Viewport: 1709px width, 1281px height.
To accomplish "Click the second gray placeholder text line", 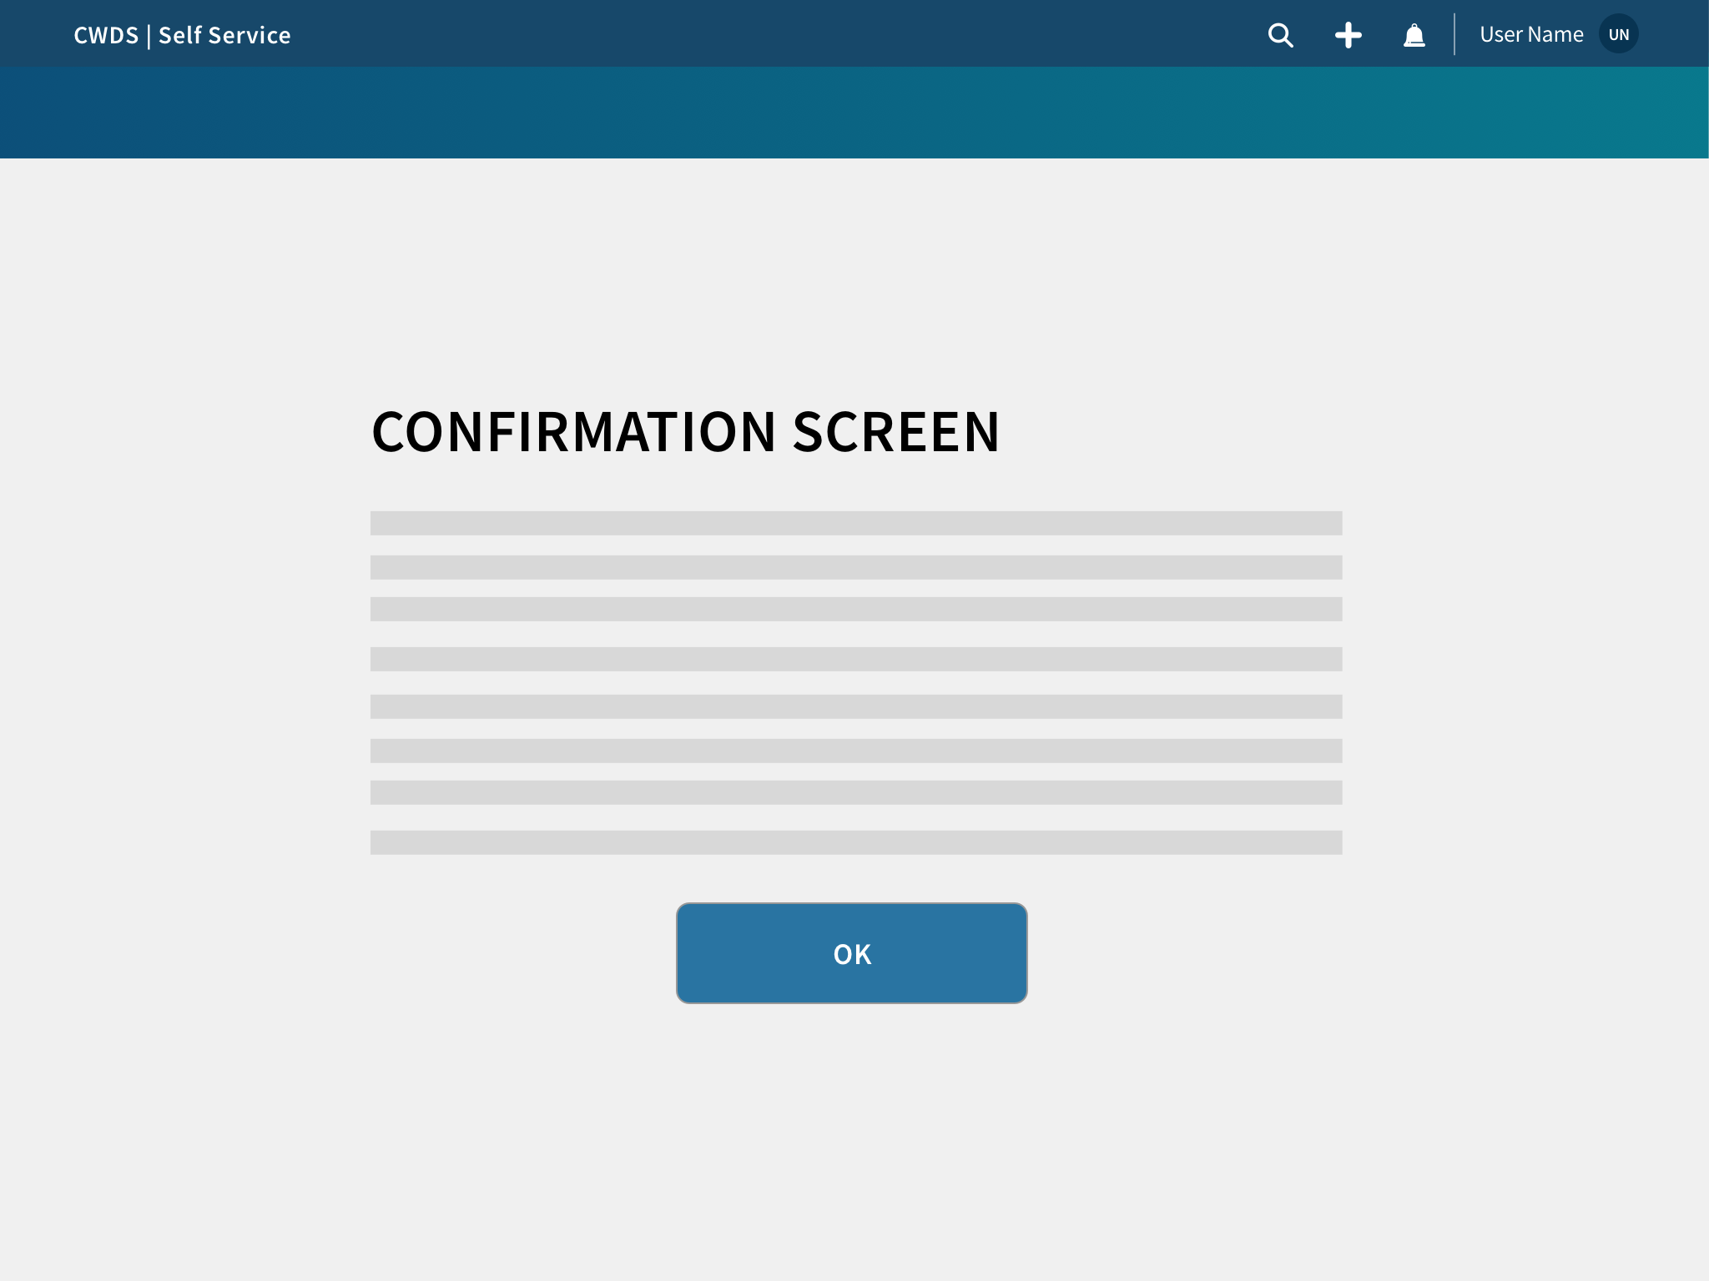I will point(855,567).
